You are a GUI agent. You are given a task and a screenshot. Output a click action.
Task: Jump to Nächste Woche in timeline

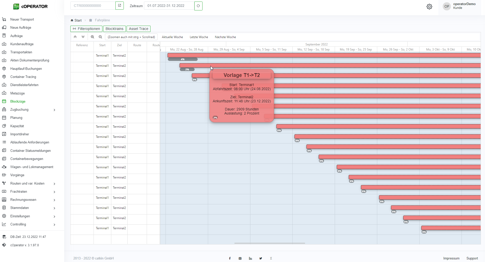tap(225, 37)
